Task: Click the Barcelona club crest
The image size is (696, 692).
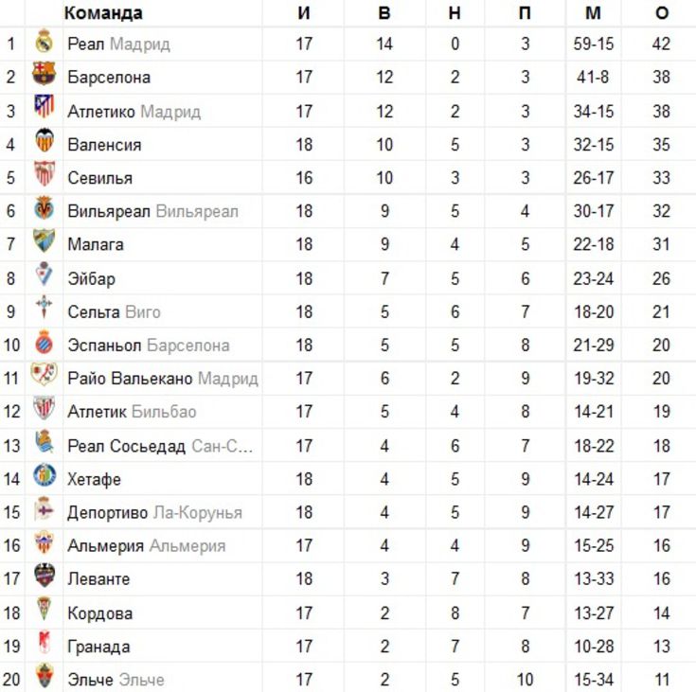Action: coord(44,74)
